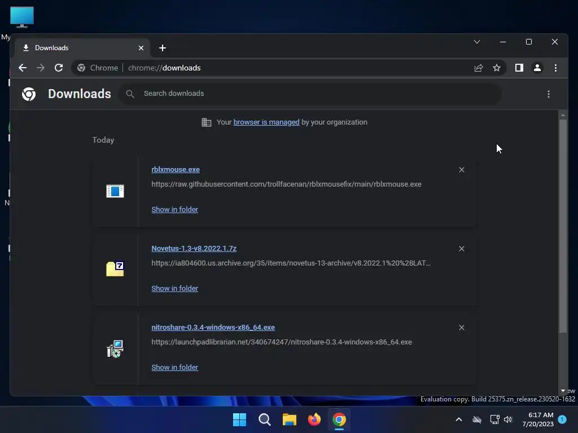Open the volume control in tray
The height and width of the screenshot is (433, 578).
pyautogui.click(x=509, y=419)
